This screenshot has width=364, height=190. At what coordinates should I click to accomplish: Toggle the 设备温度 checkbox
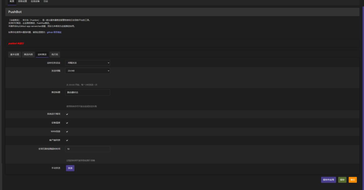coord(67,123)
